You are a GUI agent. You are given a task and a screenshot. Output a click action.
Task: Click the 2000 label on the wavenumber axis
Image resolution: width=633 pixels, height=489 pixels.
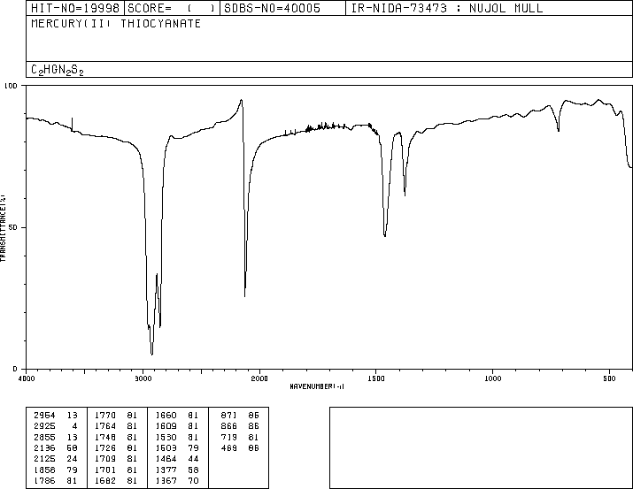point(259,378)
